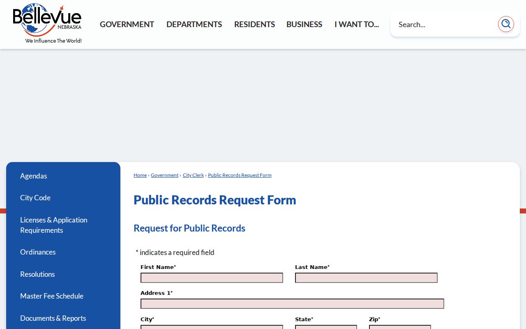Click the Home breadcrumb link

140,175
